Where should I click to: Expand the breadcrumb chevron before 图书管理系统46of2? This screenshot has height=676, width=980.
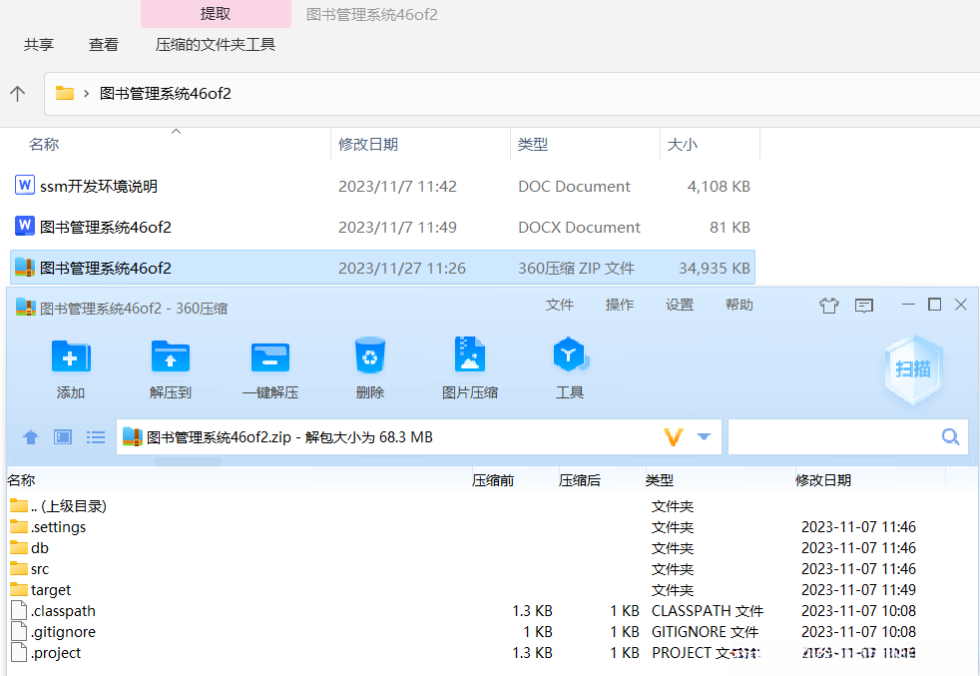click(86, 94)
